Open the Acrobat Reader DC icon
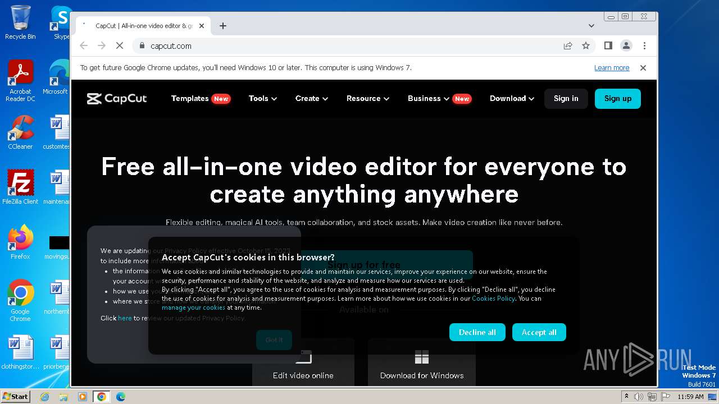719x404 pixels. (20, 81)
